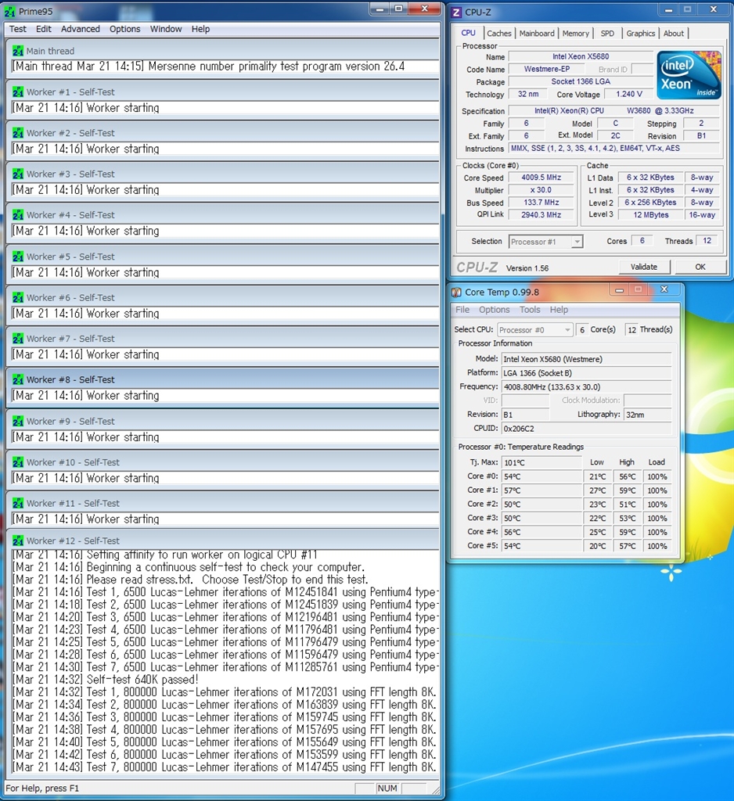The width and height of the screenshot is (734, 801).
Task: Click the Worker #8 Self-Test icon
Action: point(18,379)
